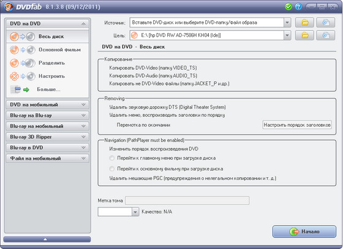The image size is (343, 249).
Task: Toggle 'Копировать не DVD-Video файлы' option
Action: (169, 84)
